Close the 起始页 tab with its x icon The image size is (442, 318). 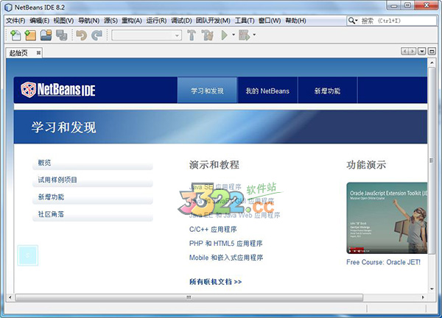(38, 53)
